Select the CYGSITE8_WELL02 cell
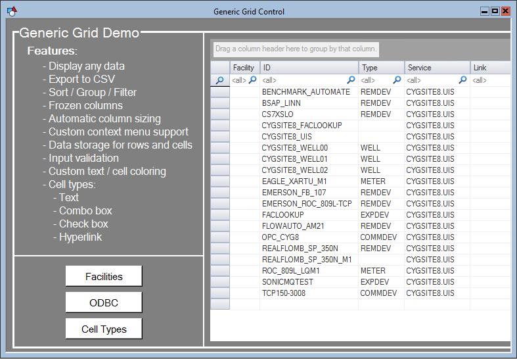Image resolution: width=517 pixels, height=359 pixels. (309, 170)
